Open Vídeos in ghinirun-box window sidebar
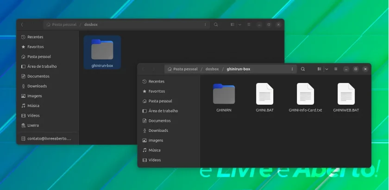Image resolution: width=389 pixels, height=190 pixels. pyautogui.click(x=169, y=160)
